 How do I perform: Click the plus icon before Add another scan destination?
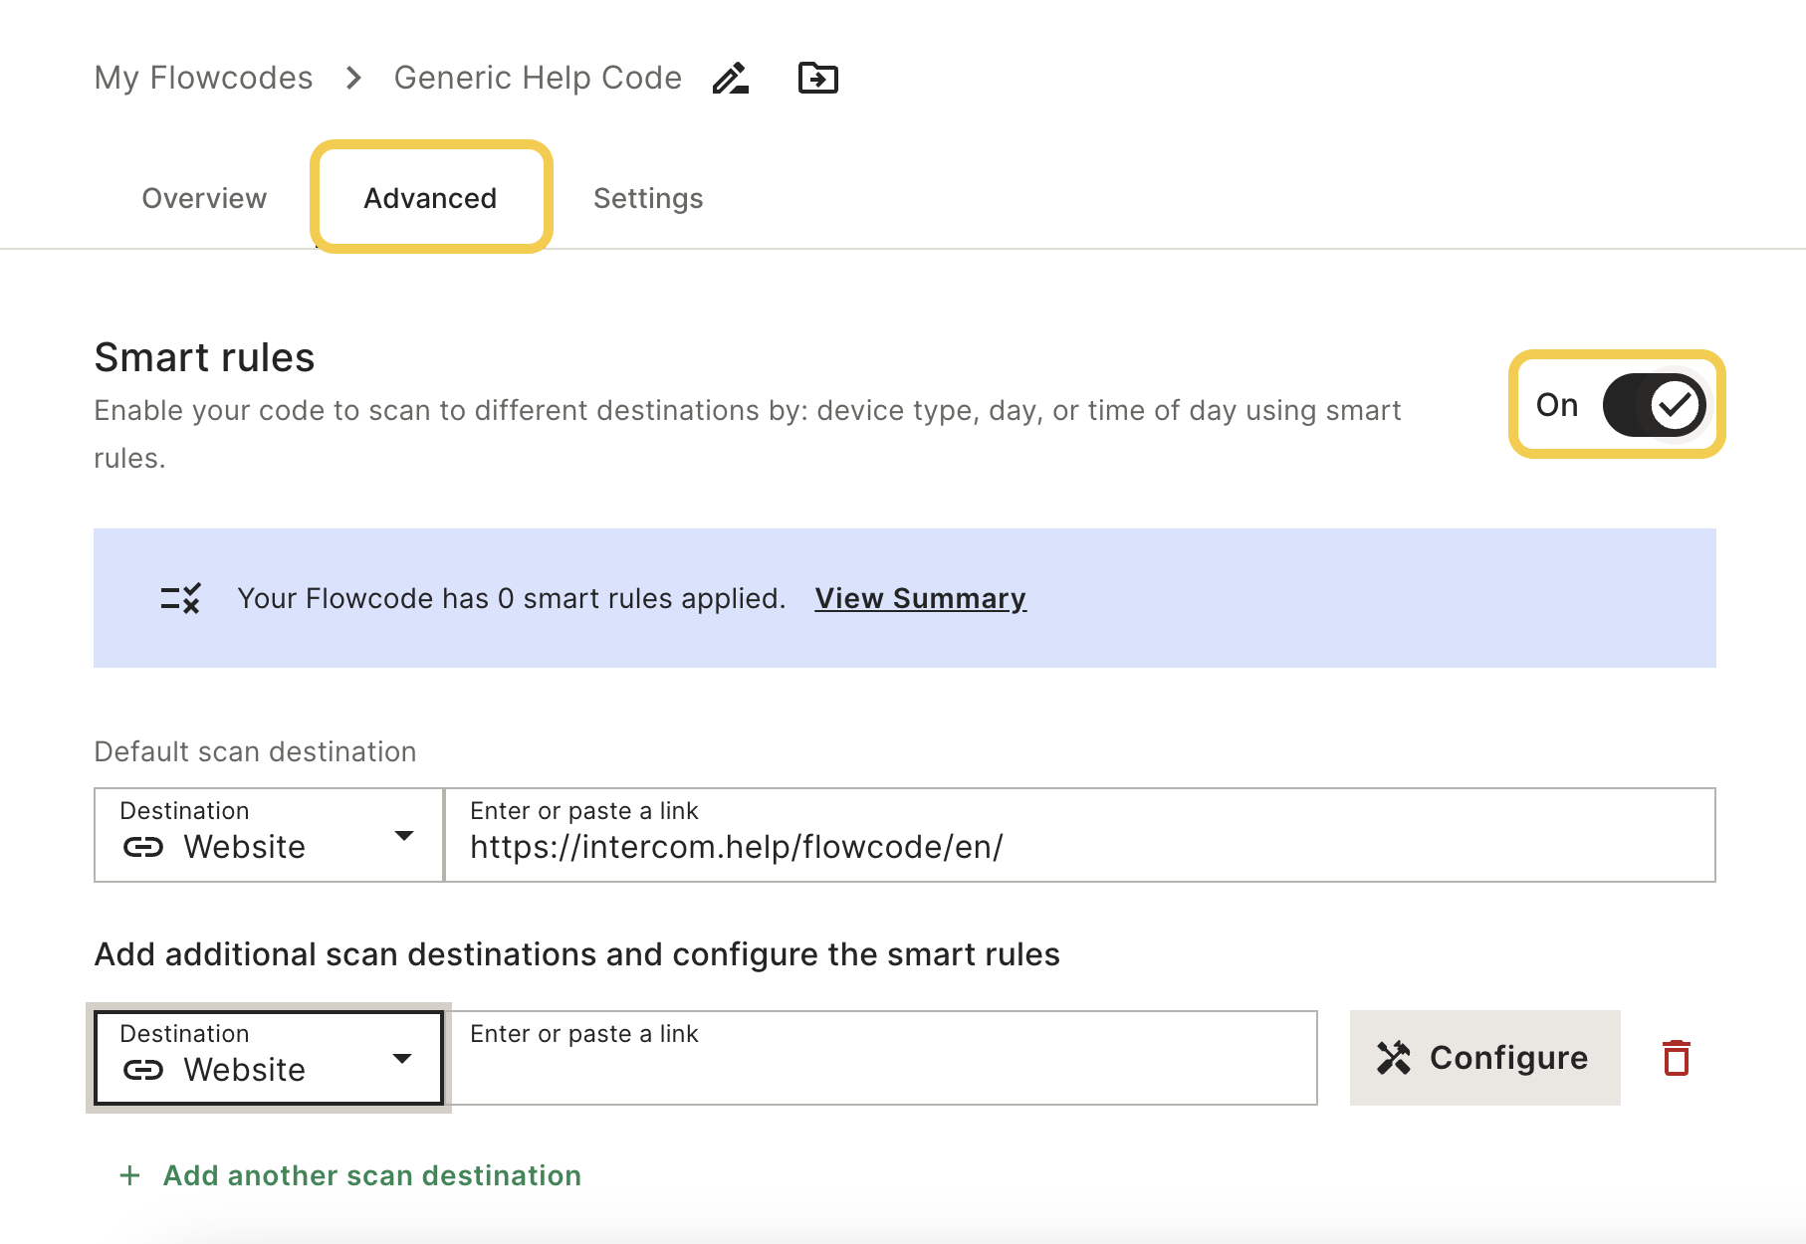[x=129, y=1175]
